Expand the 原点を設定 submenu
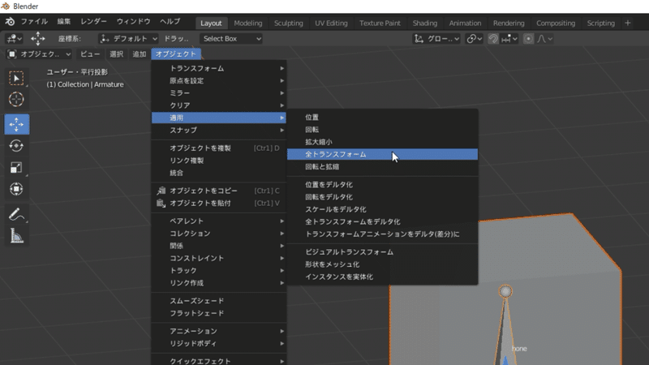Image resolution: width=649 pixels, height=365 pixels. tap(219, 80)
